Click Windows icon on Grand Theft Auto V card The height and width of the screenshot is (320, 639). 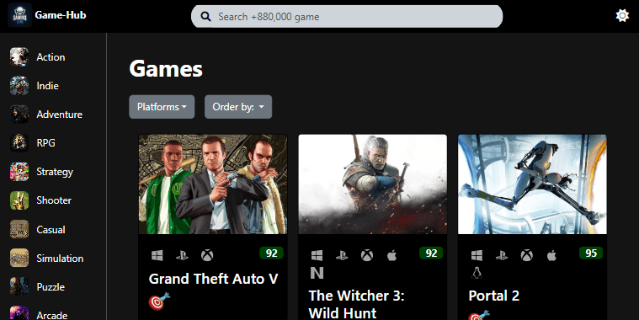(x=157, y=256)
